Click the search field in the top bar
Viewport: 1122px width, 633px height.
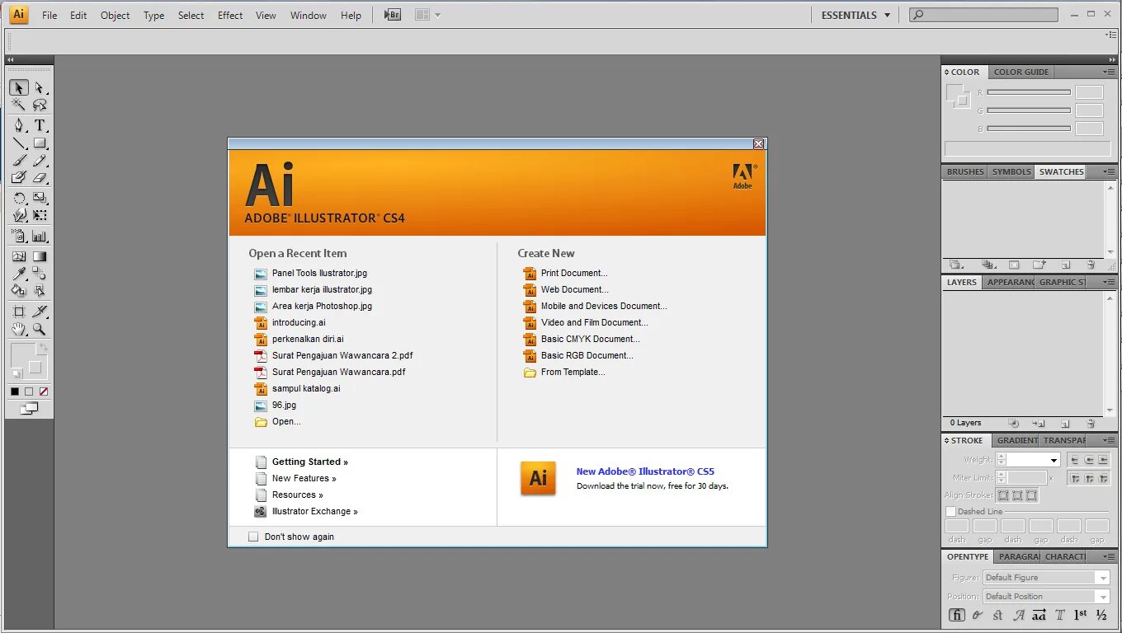[x=983, y=15]
